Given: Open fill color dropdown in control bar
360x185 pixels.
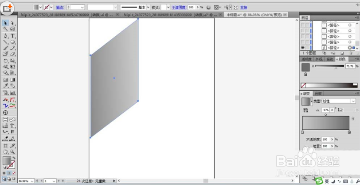Looking at the screenshot, I should coord(41,8).
